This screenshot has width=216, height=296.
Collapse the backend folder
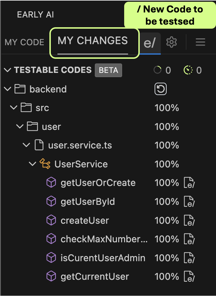tap(8, 89)
